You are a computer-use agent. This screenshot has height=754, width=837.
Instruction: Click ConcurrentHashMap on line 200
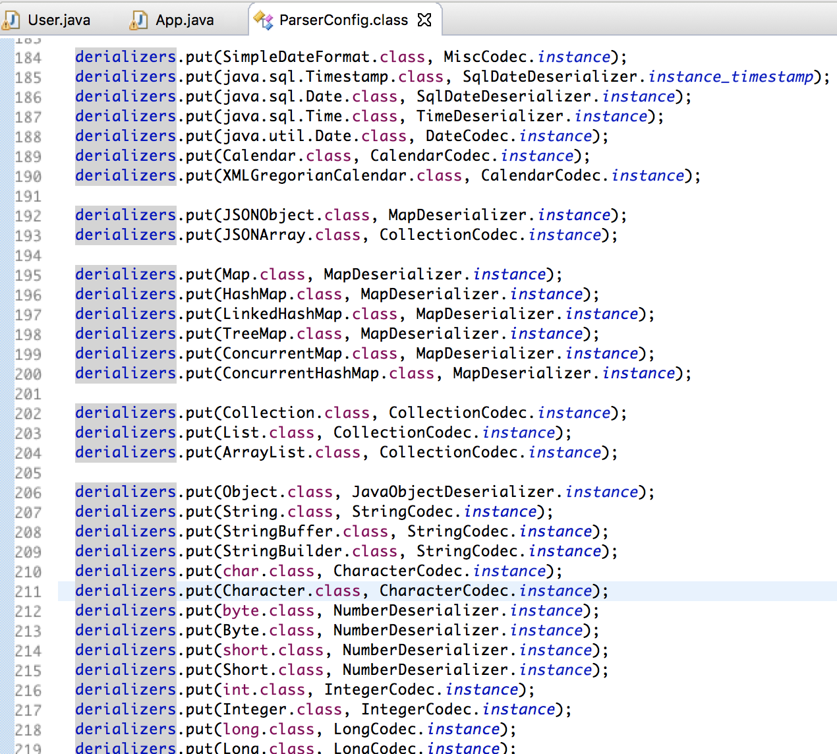301,373
